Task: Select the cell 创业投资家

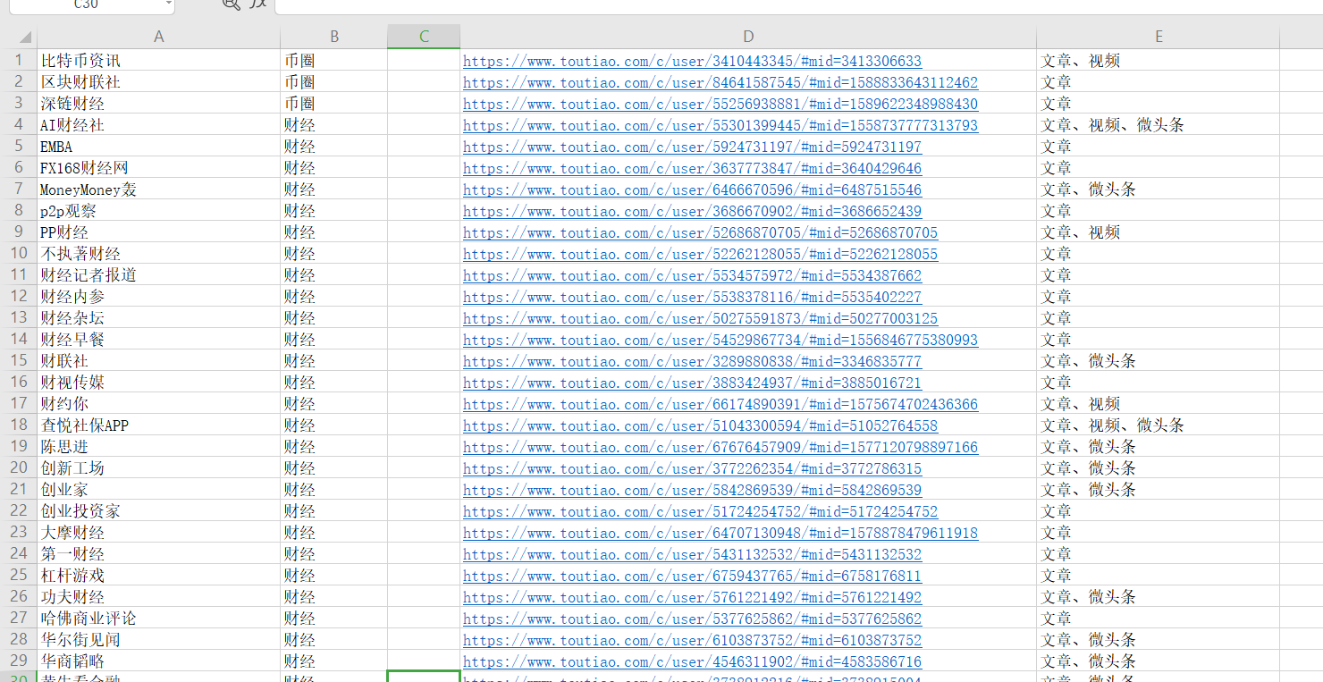Action: [158, 511]
